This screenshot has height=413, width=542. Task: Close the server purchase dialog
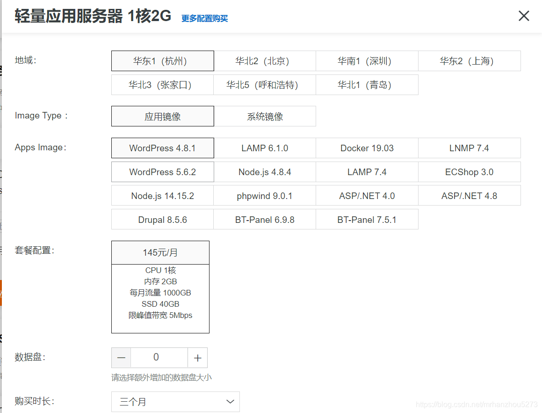point(524,16)
